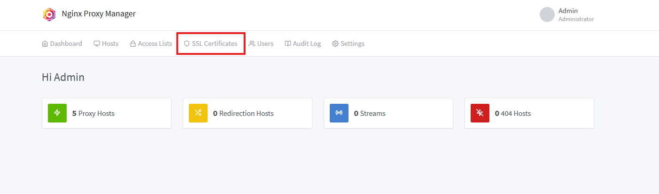659x194 pixels.
Task: Click the blue Streams broadcast icon
Action: [x=339, y=113]
